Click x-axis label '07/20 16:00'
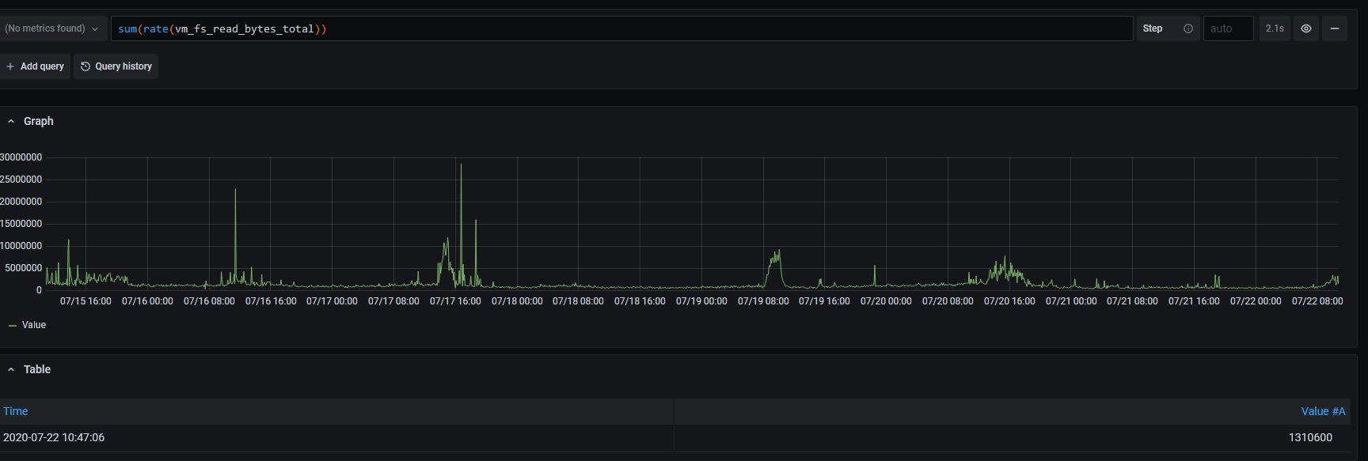The height and width of the screenshot is (461, 1368). [1009, 301]
